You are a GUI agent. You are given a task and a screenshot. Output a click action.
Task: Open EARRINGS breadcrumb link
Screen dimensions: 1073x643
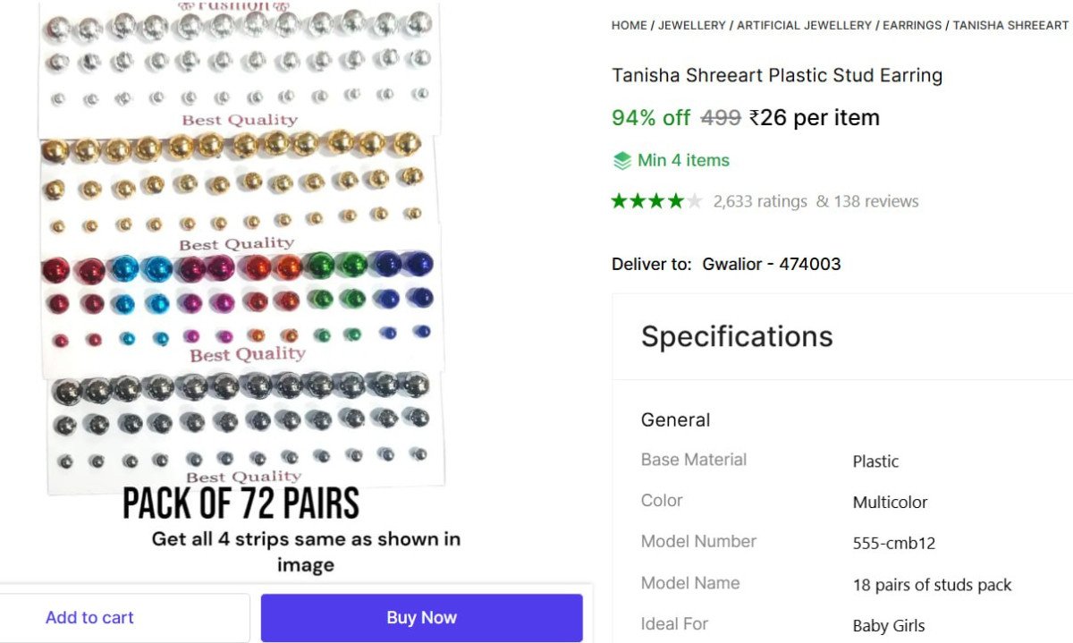pos(912,25)
